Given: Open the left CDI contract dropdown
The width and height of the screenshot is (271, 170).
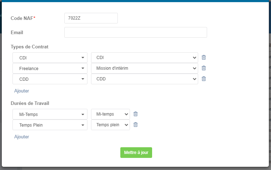Looking at the screenshot, I should (50, 58).
